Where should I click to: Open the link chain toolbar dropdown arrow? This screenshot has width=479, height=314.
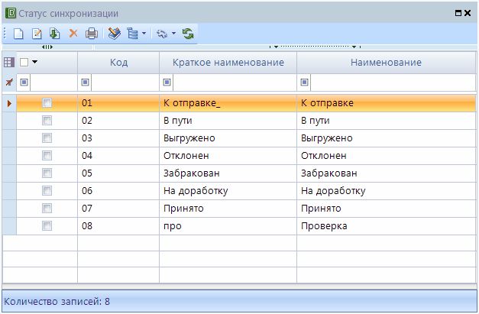pyautogui.click(x=173, y=34)
